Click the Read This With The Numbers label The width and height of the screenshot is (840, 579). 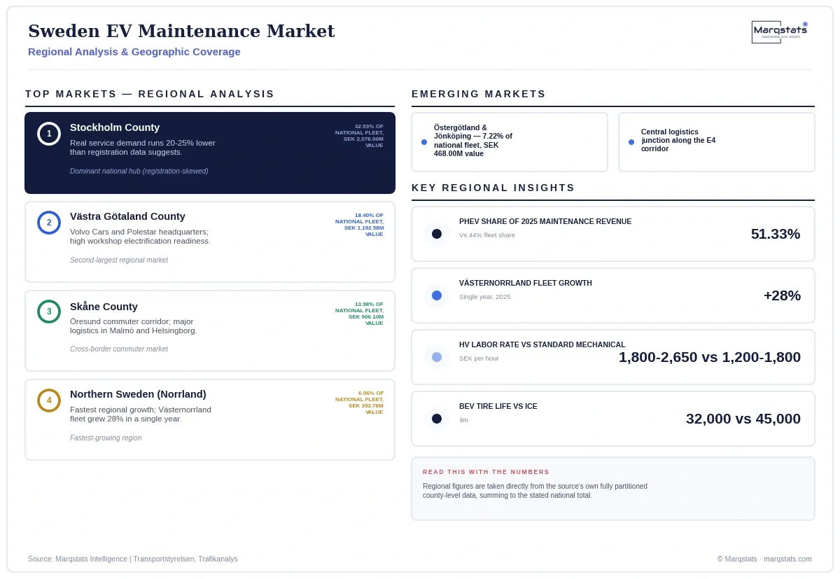click(486, 472)
